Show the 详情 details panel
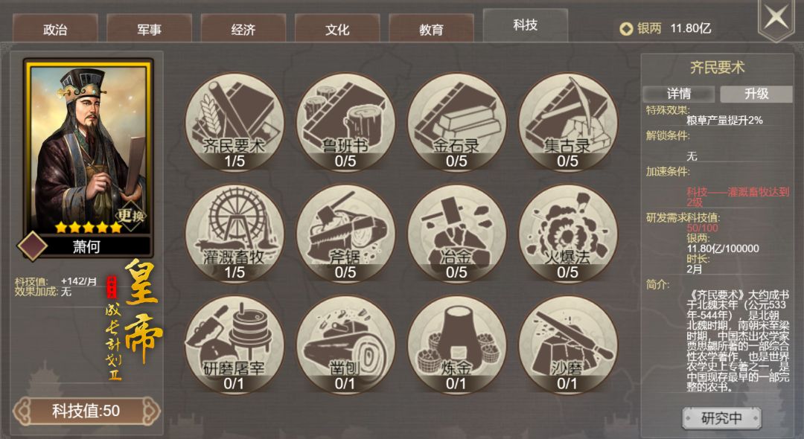Viewport: 804px width, 439px height. [679, 94]
